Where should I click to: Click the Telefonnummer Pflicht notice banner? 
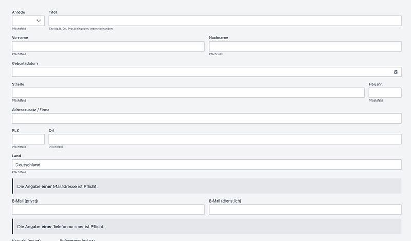click(x=206, y=226)
